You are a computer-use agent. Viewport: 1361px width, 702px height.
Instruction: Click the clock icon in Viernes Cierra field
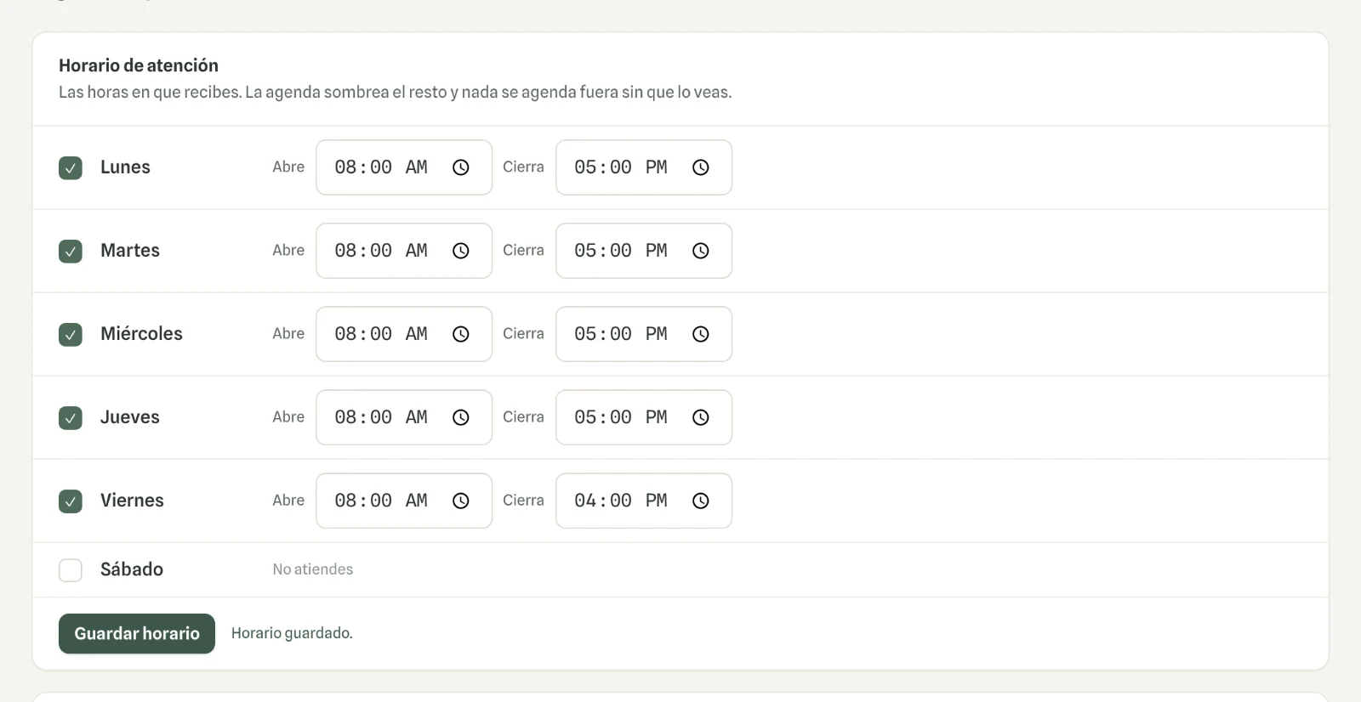tap(701, 501)
